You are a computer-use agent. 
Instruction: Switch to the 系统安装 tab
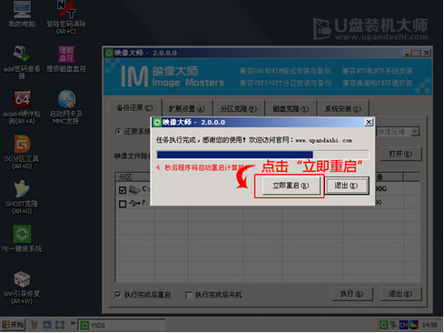pos(343,108)
